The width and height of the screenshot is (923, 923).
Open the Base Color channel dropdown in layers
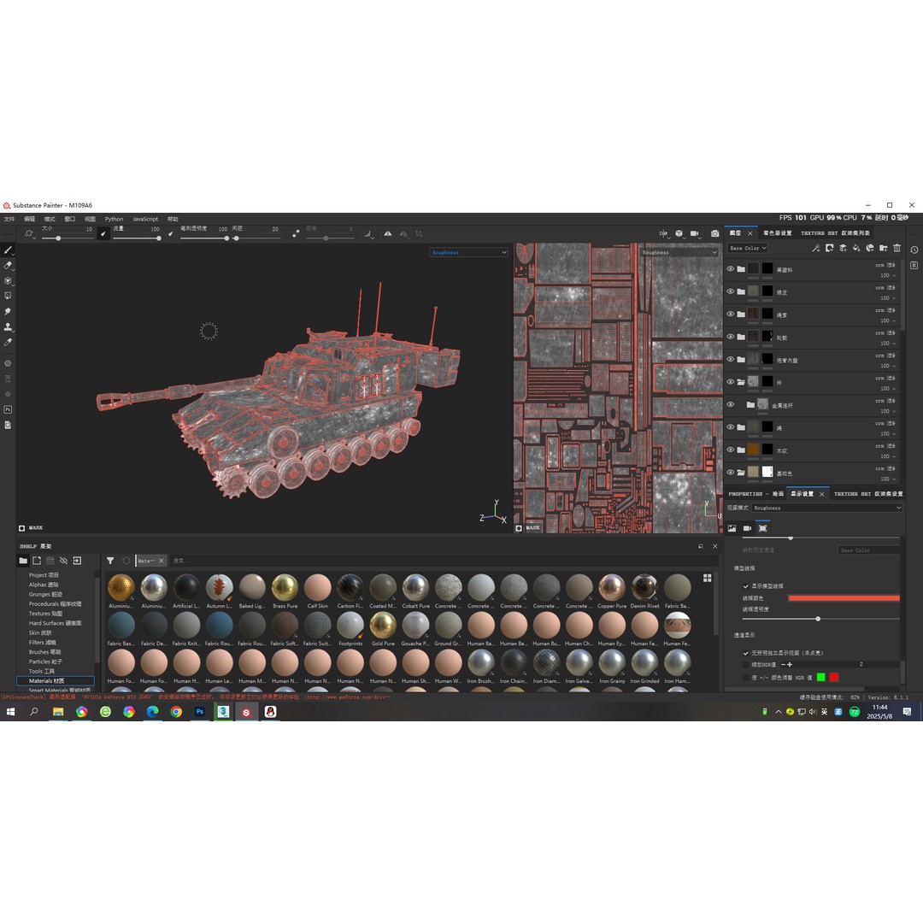coord(748,249)
